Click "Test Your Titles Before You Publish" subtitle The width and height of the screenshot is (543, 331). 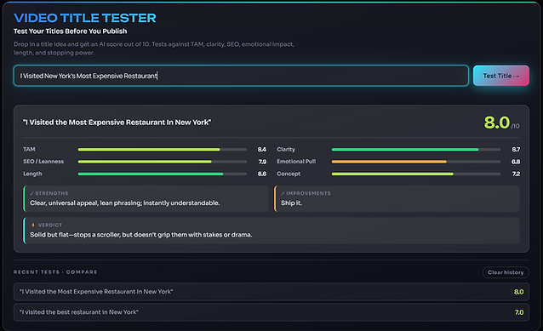coord(70,31)
